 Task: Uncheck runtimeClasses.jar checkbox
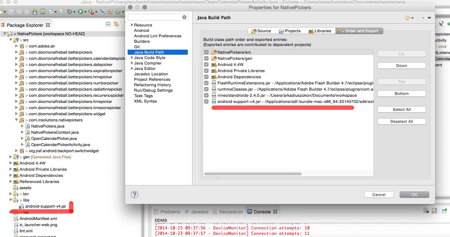(x=206, y=89)
